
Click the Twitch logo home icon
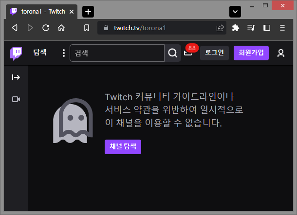[x=16, y=54]
